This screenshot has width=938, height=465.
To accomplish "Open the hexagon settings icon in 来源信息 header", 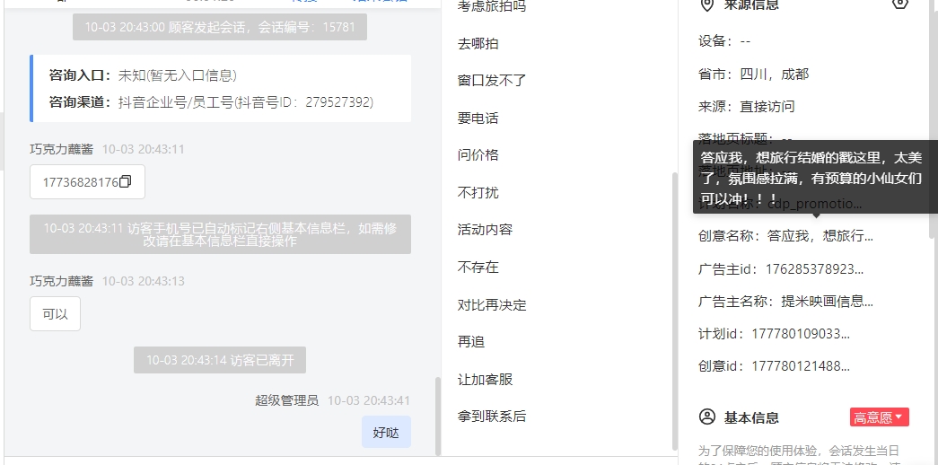I will (x=900, y=4).
